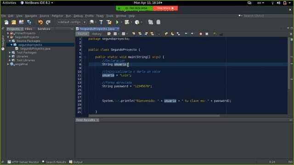Viewport: 294px width, 165px height.
Task: Click the globe browser icon in main toolbar
Action: coord(91,22)
